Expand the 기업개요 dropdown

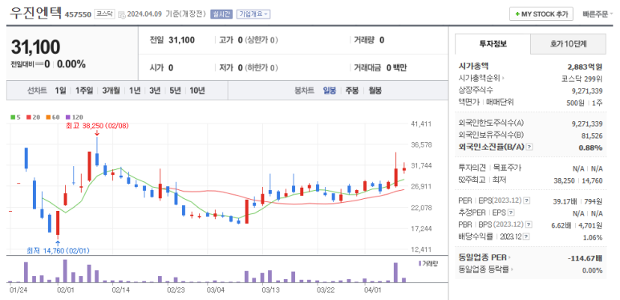pyautogui.click(x=253, y=14)
